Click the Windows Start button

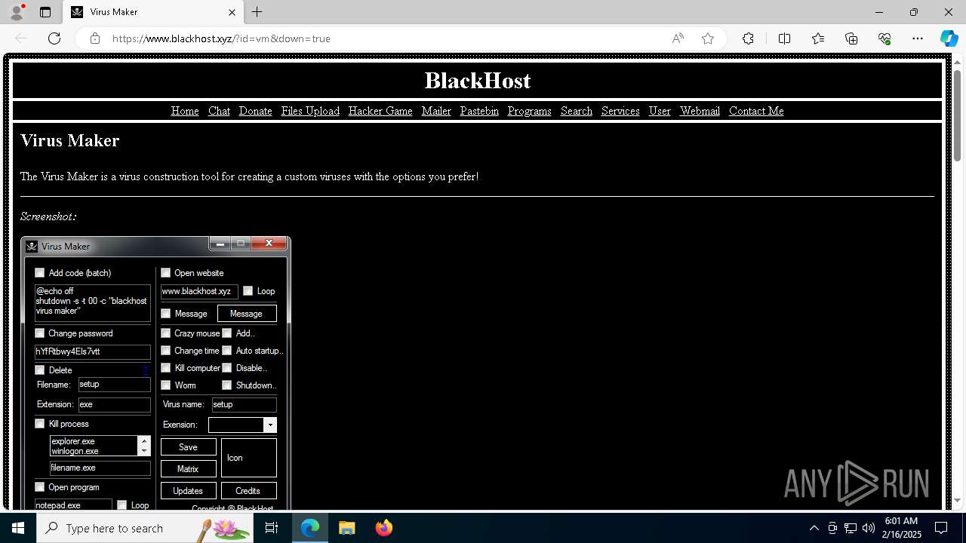click(x=18, y=528)
